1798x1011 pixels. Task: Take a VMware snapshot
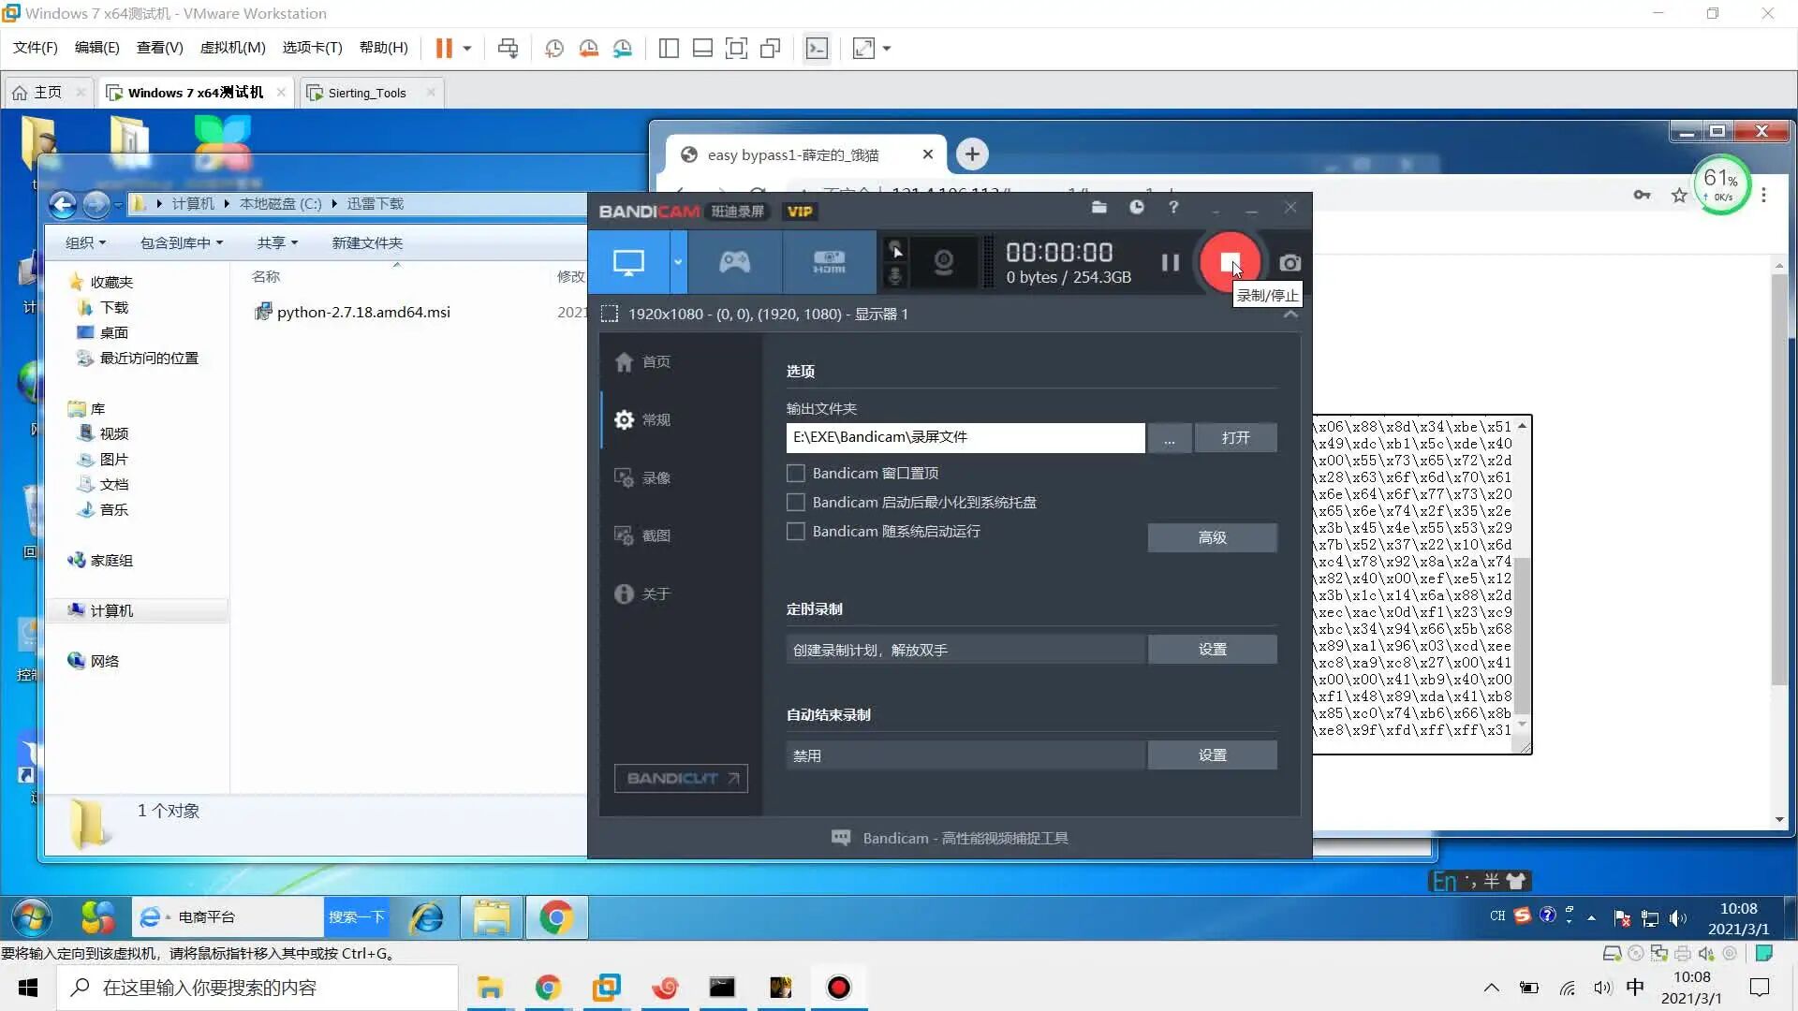pyautogui.click(x=554, y=49)
